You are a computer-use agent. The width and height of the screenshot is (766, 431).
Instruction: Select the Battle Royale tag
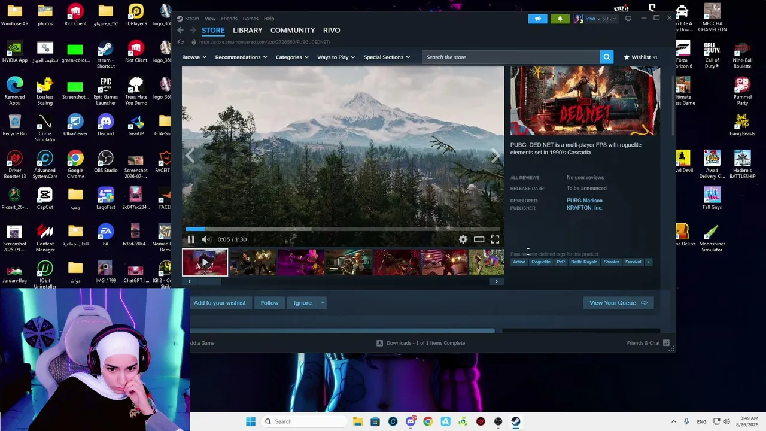tap(584, 262)
